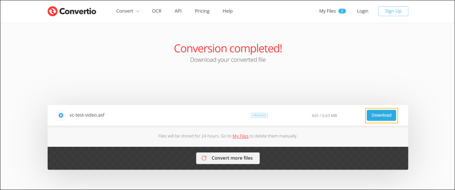Download the converted vc-test-video.asf file
Screen dimensions: 455x190
pyautogui.click(x=381, y=115)
